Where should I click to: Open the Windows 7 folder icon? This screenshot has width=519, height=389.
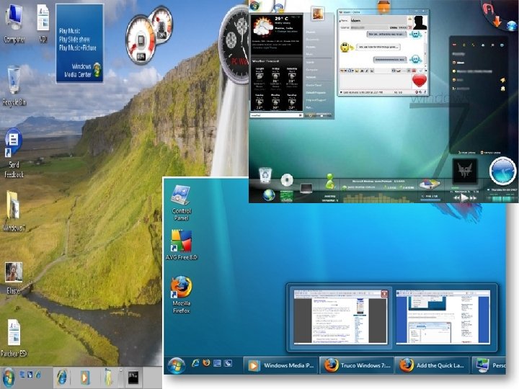tap(14, 211)
